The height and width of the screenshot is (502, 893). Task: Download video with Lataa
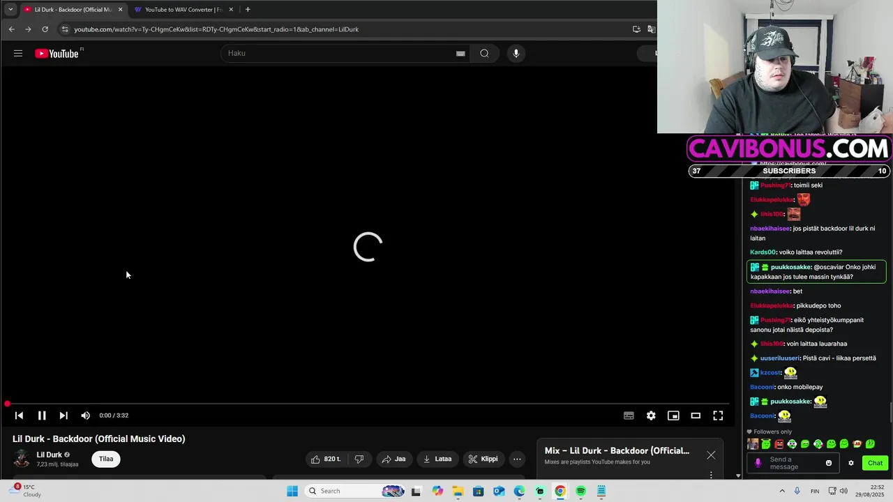[x=437, y=459]
